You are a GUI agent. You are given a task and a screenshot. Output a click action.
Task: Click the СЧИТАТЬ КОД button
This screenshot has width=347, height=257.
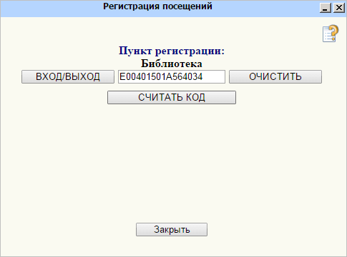pos(172,97)
